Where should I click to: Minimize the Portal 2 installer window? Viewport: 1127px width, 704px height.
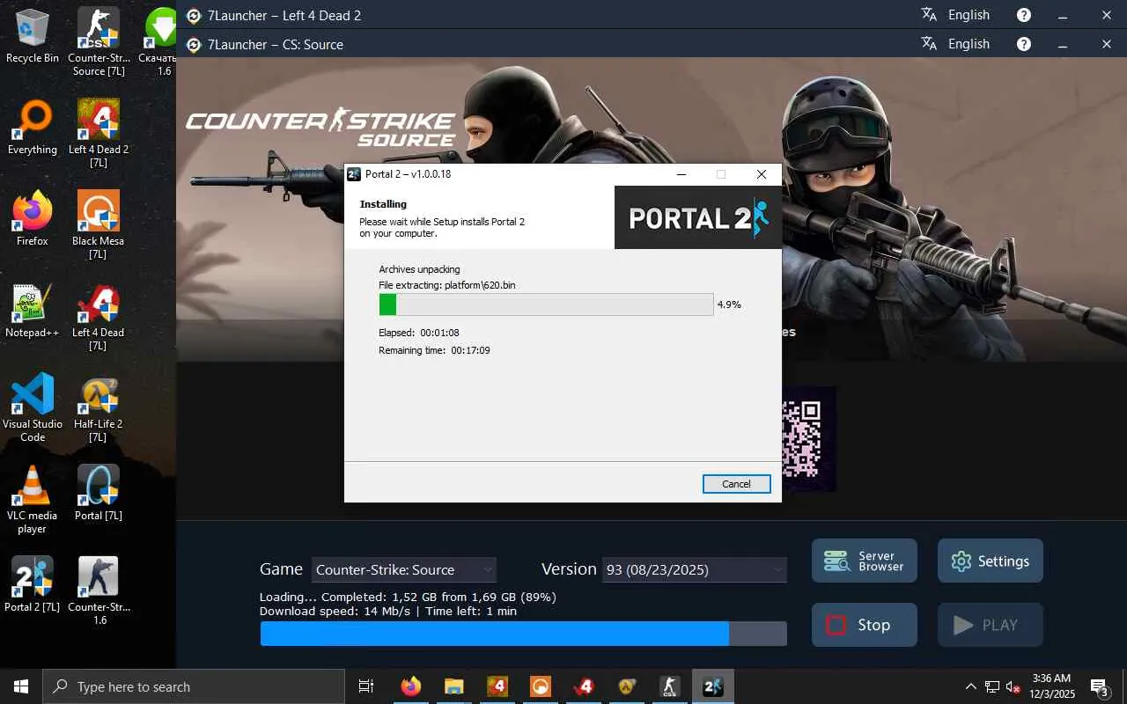point(681,174)
